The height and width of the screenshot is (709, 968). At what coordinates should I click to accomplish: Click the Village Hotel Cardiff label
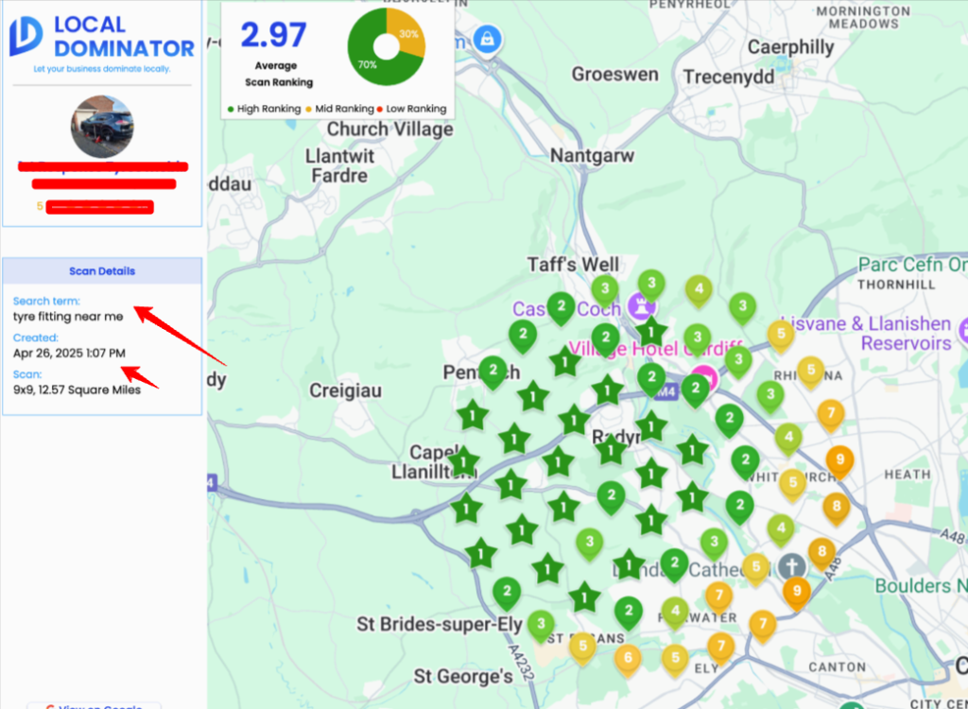coord(654,349)
